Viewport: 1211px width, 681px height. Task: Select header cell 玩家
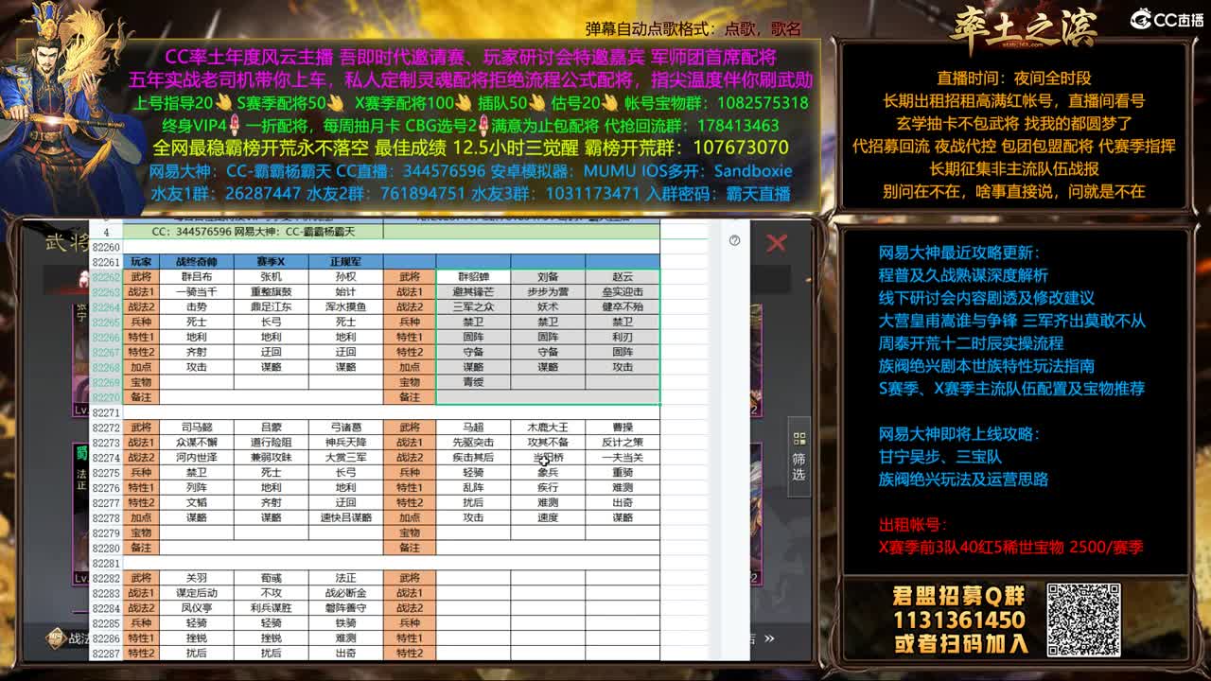click(141, 261)
